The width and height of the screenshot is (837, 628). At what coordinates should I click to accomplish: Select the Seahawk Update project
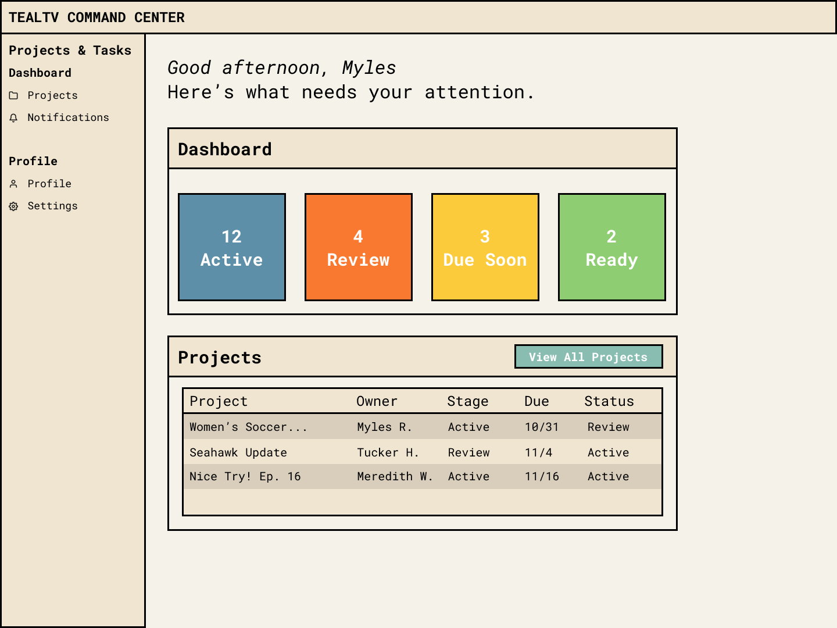click(x=423, y=452)
